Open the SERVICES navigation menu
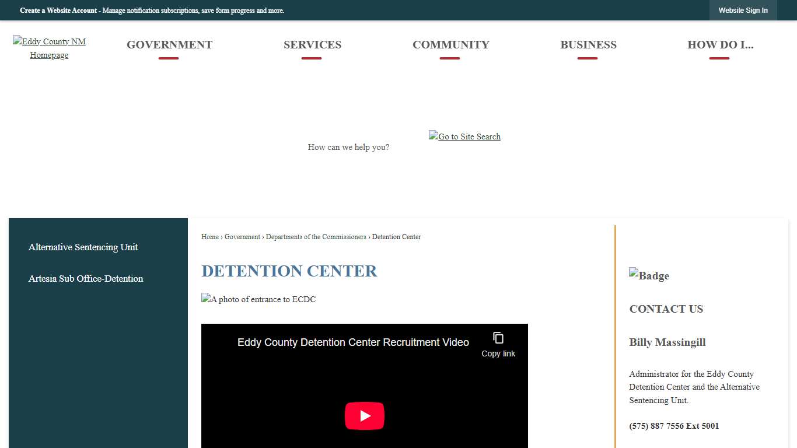The width and height of the screenshot is (797, 448). click(x=312, y=44)
